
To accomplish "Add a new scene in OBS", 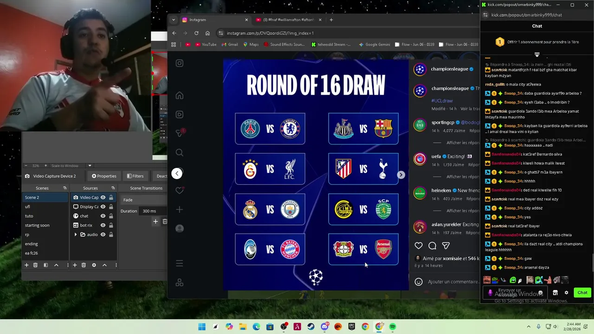I will click(26, 265).
